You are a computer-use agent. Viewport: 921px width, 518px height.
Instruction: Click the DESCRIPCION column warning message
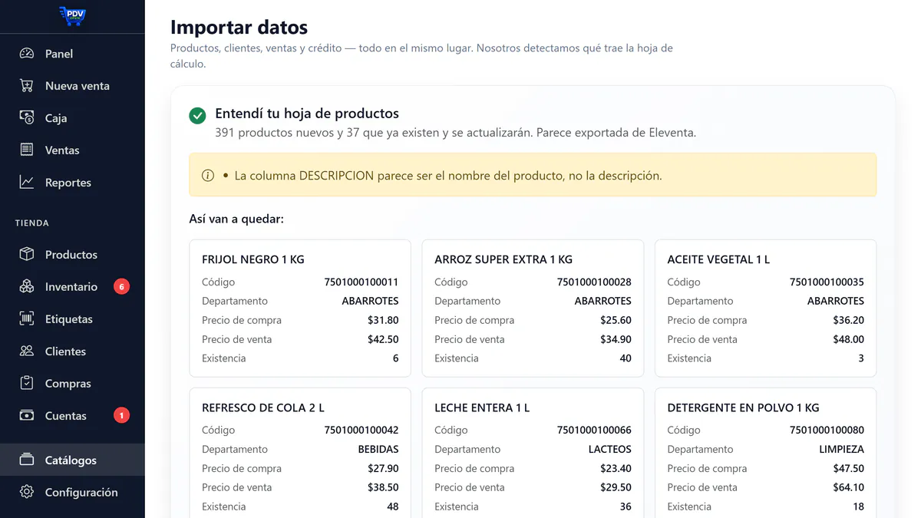point(448,176)
